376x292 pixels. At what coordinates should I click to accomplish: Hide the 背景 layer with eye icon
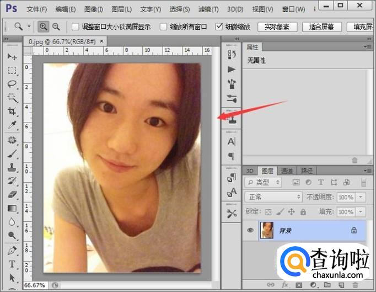[250, 230]
